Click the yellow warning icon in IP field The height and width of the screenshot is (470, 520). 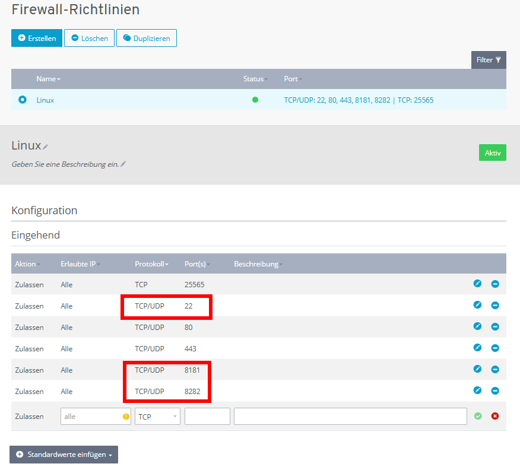click(126, 417)
